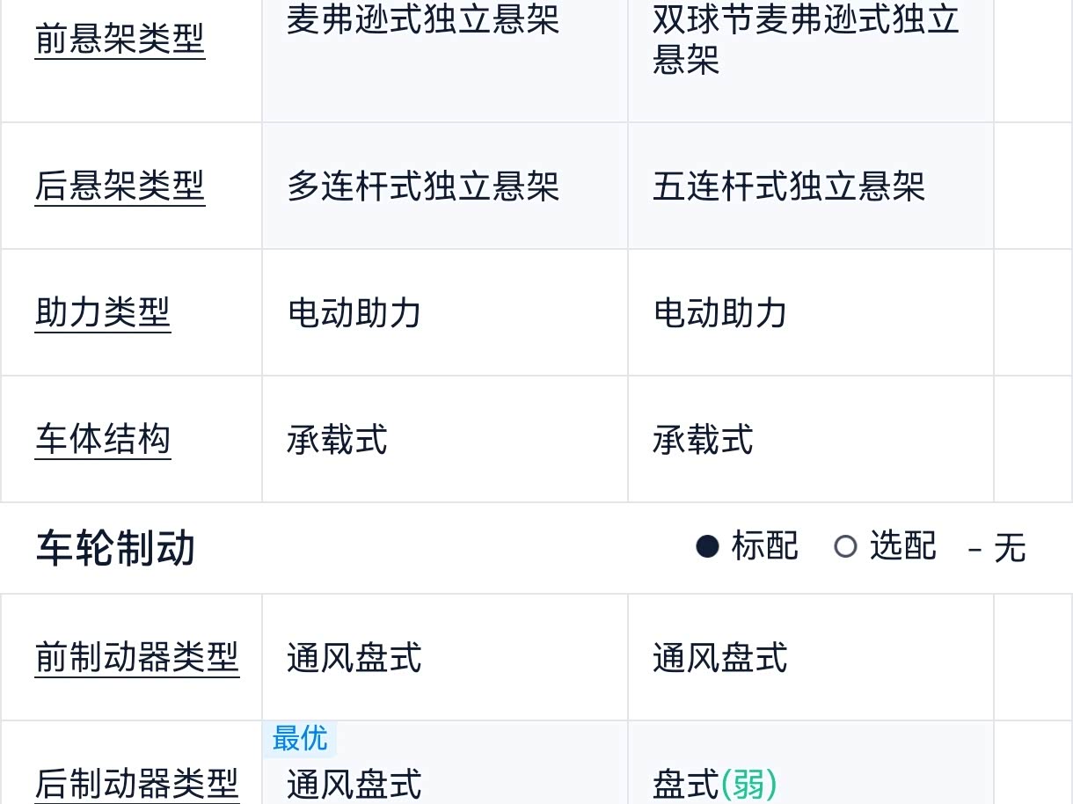The width and height of the screenshot is (1073, 804).
Task: Select the 车体结构 parameter link
Action: point(103,440)
